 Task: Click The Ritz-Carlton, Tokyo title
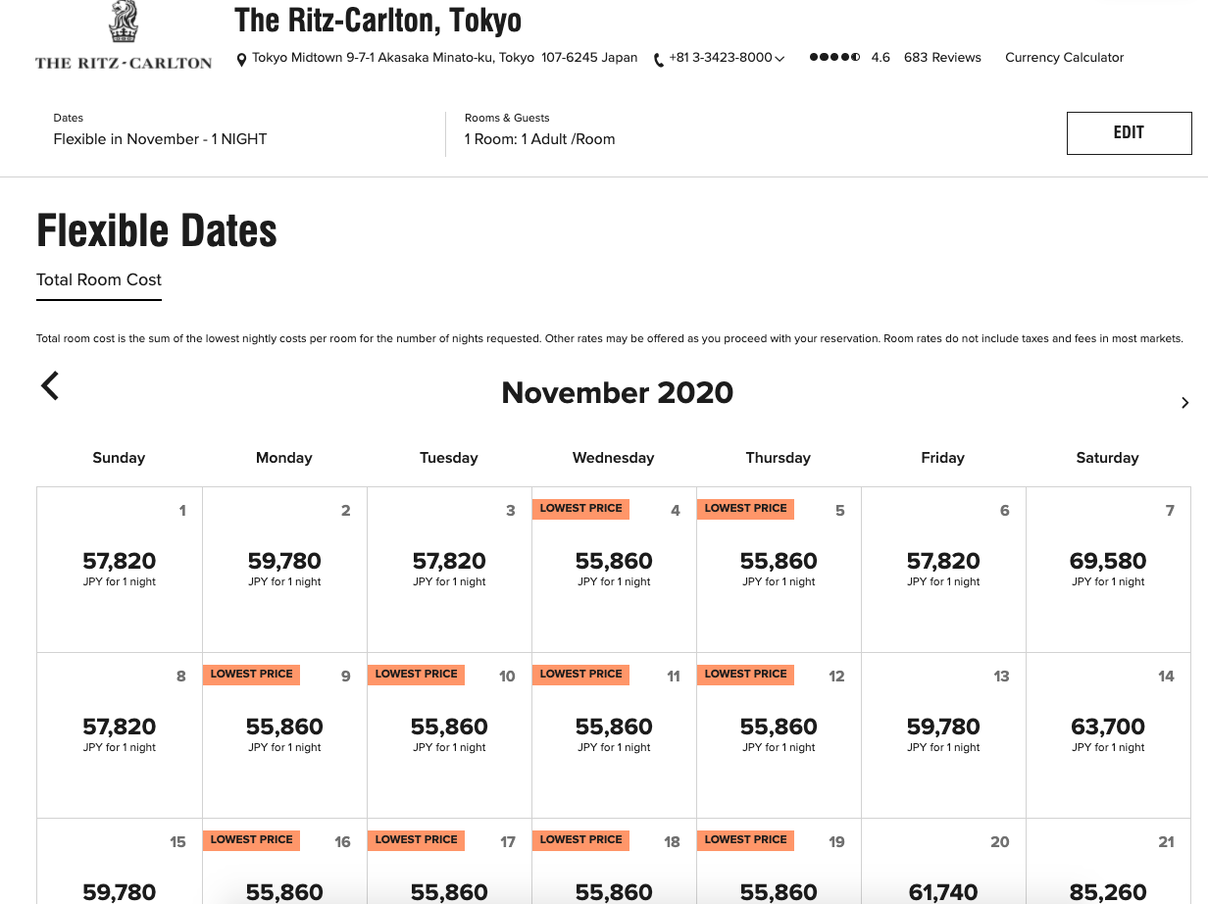click(377, 20)
